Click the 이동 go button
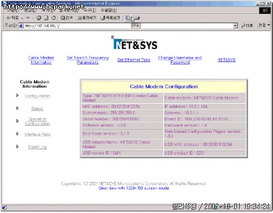This screenshot has height=213, width=273. pos(247,26)
